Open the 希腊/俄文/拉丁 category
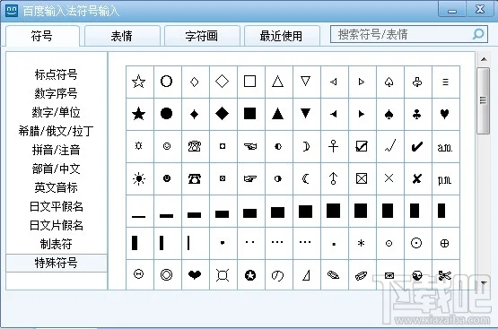Image resolution: width=498 pixels, height=329 pixels. 57,131
